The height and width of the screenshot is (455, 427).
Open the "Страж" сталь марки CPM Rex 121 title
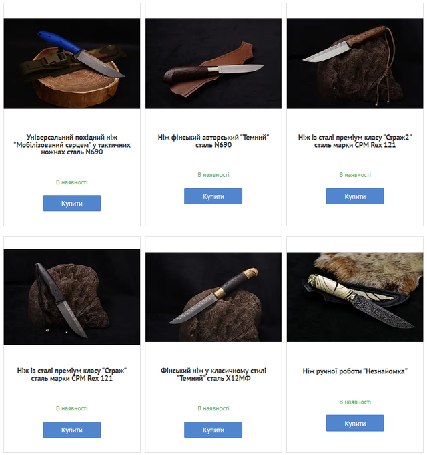pos(72,375)
